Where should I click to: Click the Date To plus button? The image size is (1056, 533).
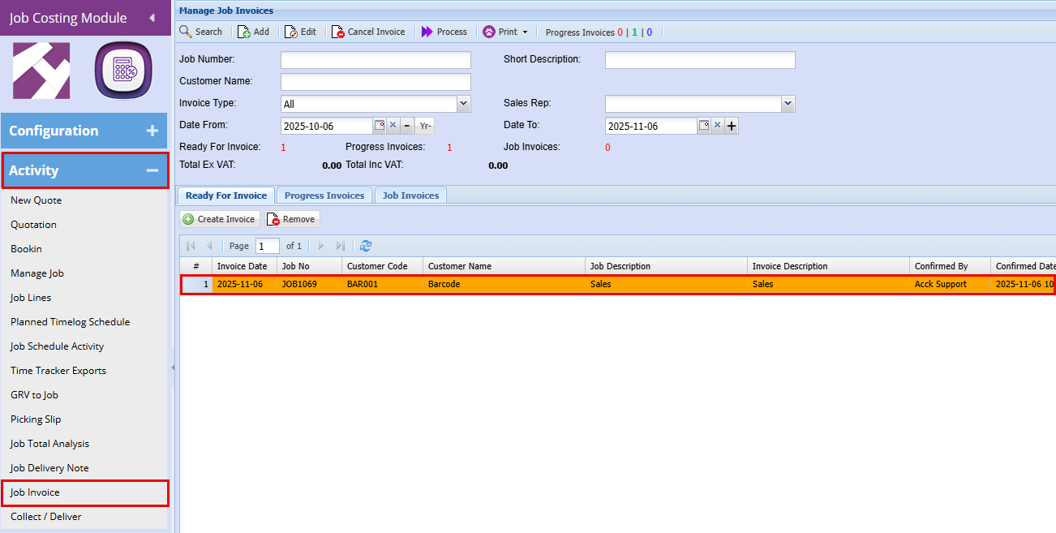click(x=732, y=126)
